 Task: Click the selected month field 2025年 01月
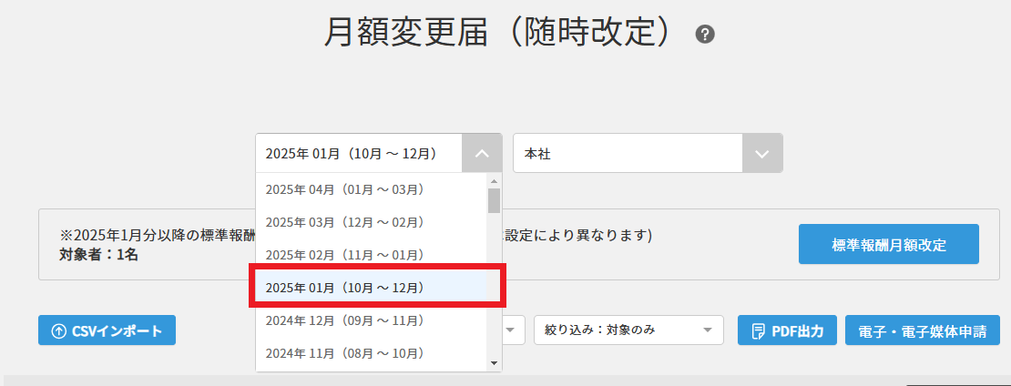(359, 154)
